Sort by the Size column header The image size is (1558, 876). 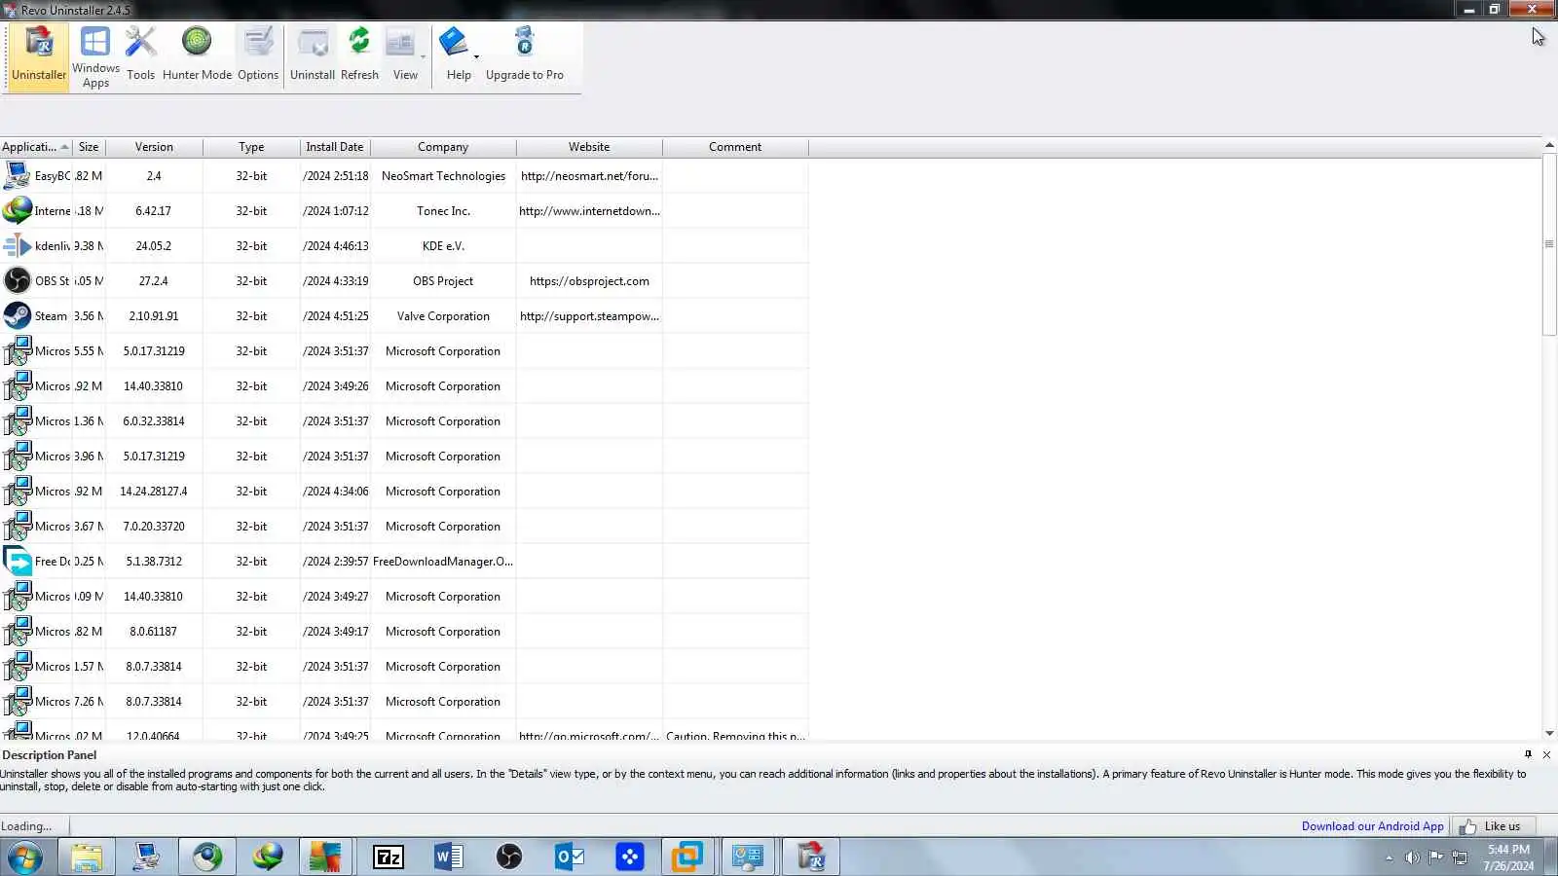[x=89, y=147]
